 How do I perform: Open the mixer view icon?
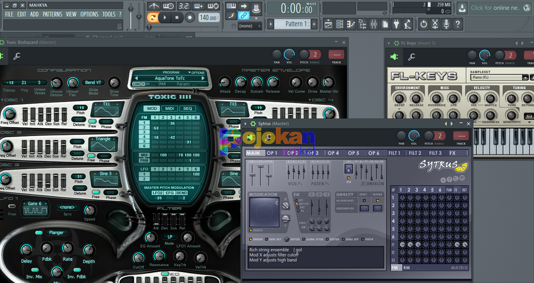[373, 24]
